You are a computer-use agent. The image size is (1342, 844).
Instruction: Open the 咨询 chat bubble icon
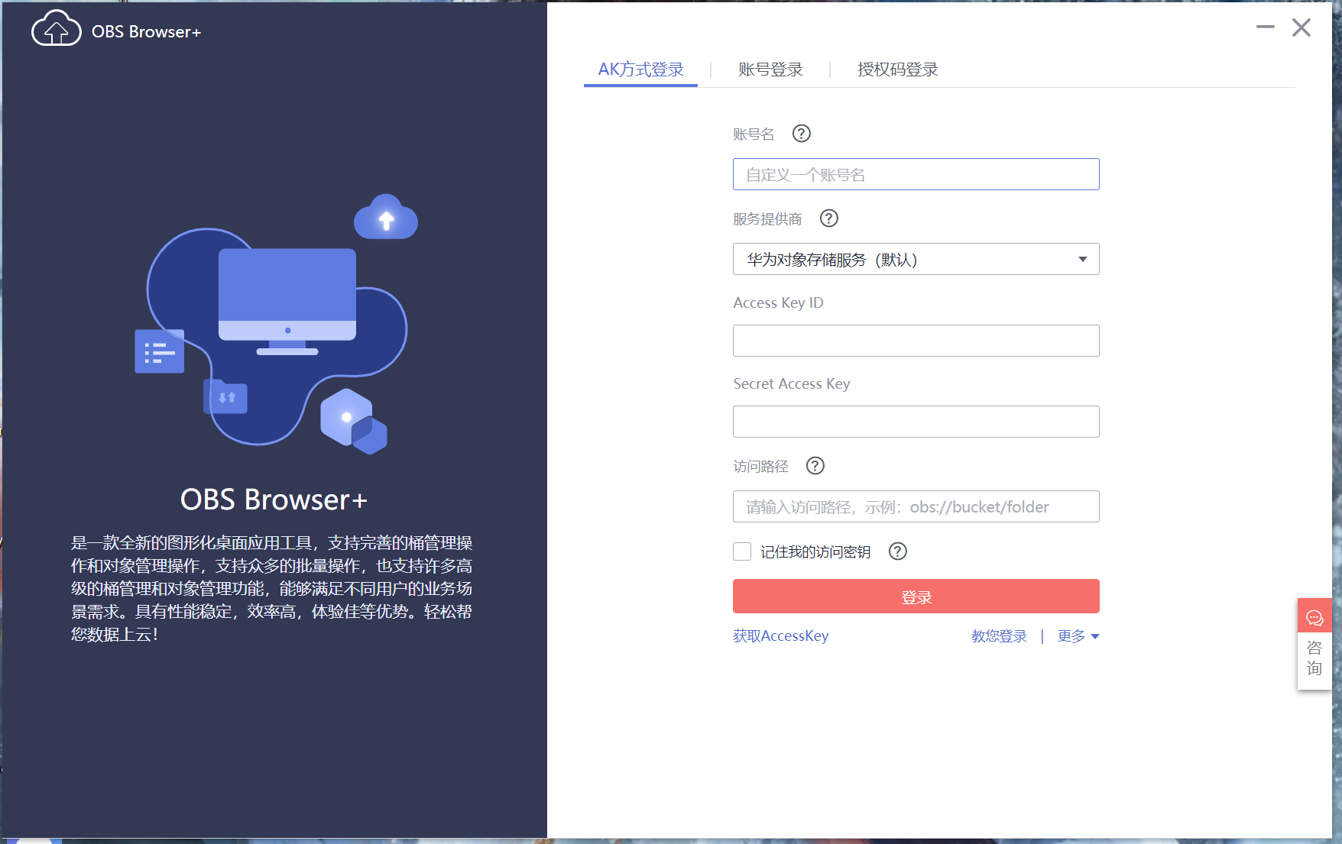1314,617
